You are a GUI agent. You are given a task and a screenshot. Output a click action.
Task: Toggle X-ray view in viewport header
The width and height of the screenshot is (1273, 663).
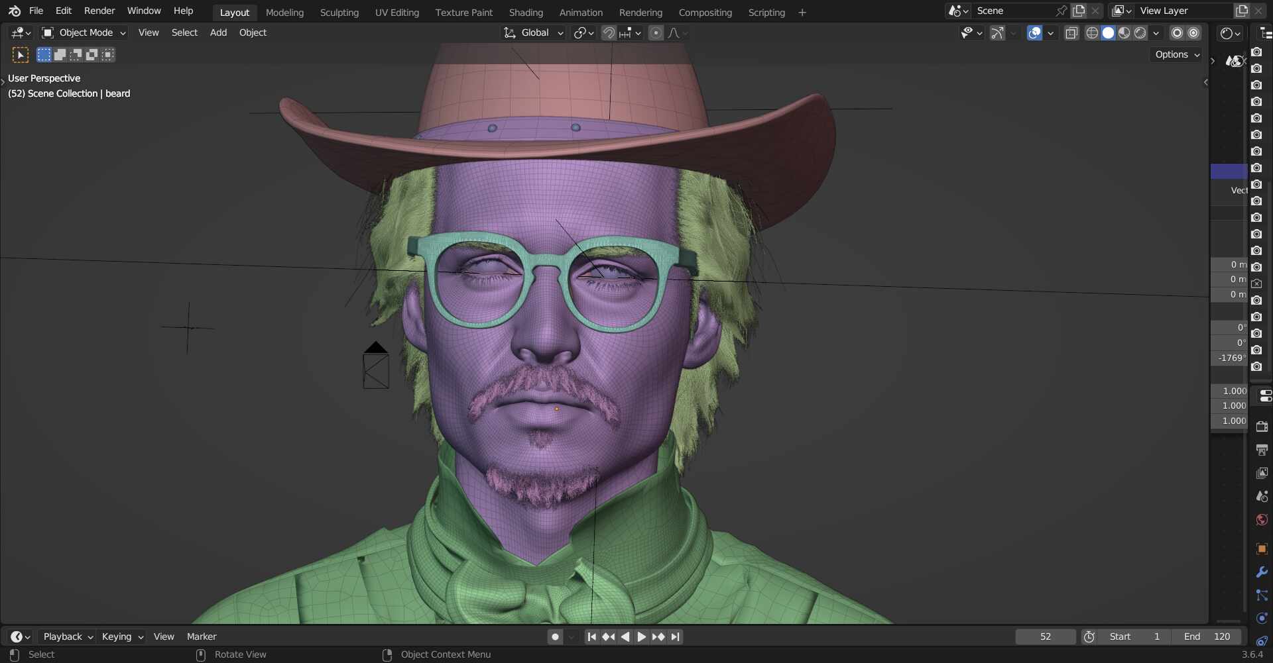coord(1071,33)
